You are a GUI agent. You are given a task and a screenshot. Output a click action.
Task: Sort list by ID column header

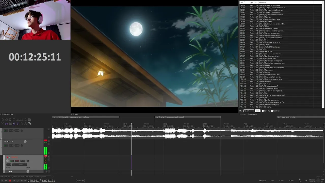coord(256,3)
